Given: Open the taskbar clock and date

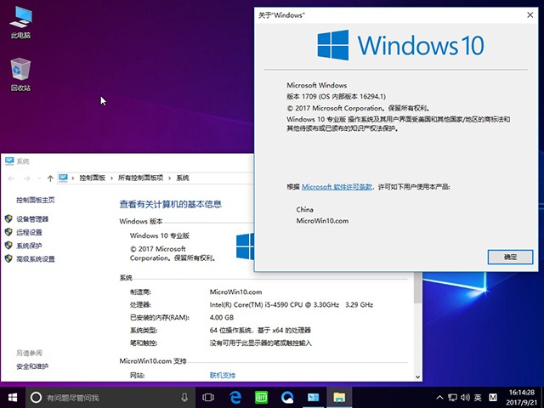Looking at the screenshot, I should pos(521,398).
